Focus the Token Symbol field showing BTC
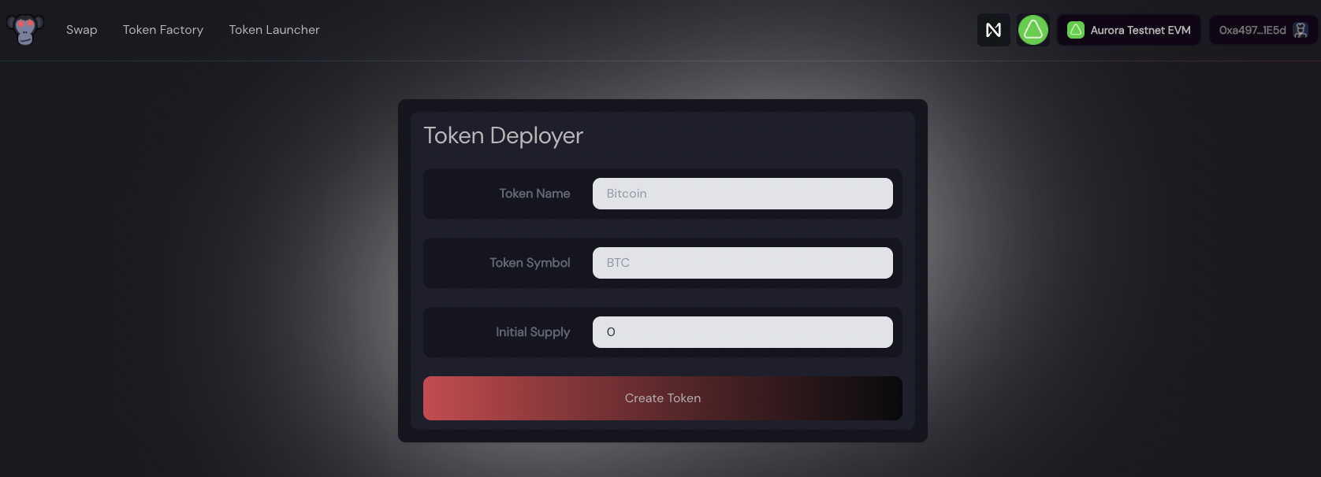 pos(742,263)
